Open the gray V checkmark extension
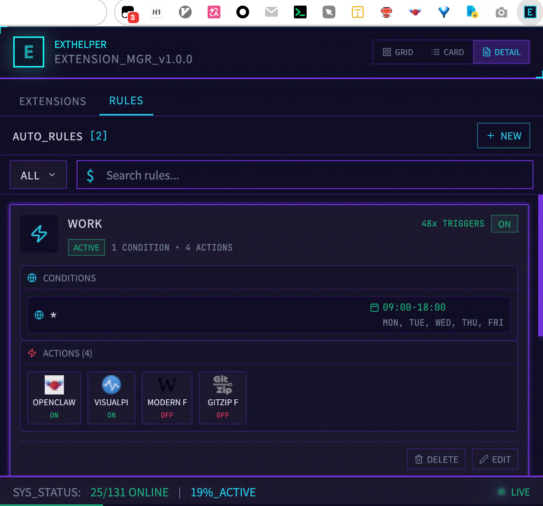This screenshot has width=543, height=506. pyautogui.click(x=185, y=12)
